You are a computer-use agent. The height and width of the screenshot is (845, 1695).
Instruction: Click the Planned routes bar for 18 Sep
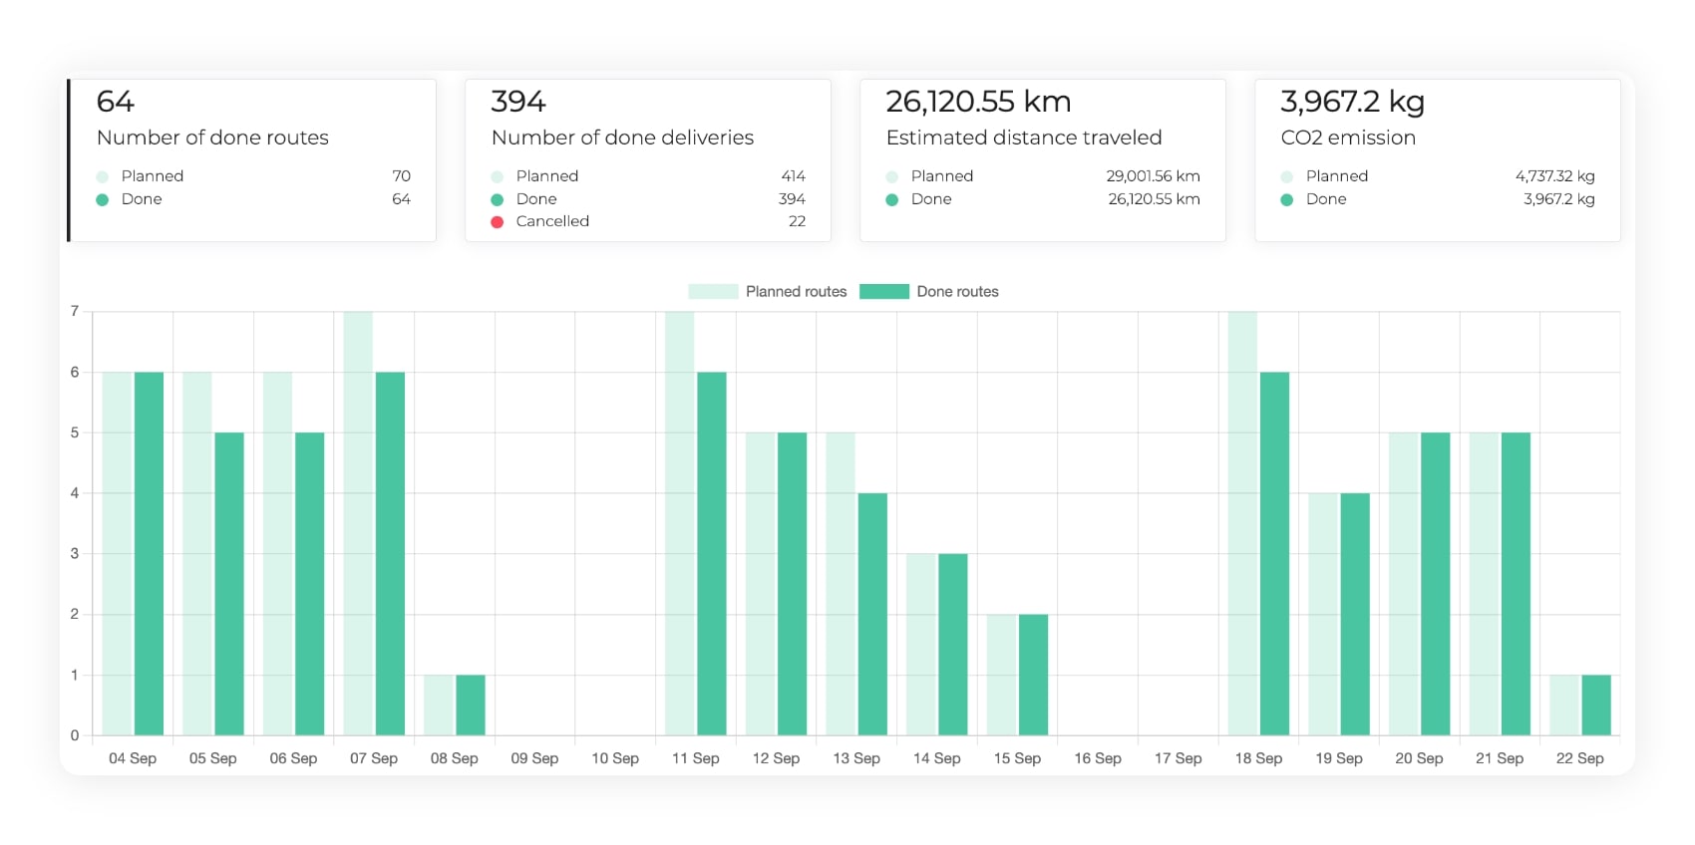click(1242, 523)
